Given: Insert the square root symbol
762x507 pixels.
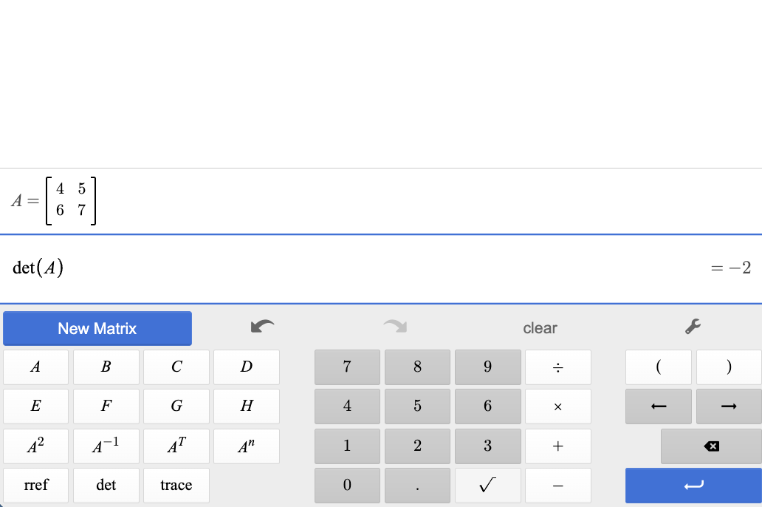Looking at the screenshot, I should pyautogui.click(x=487, y=486).
